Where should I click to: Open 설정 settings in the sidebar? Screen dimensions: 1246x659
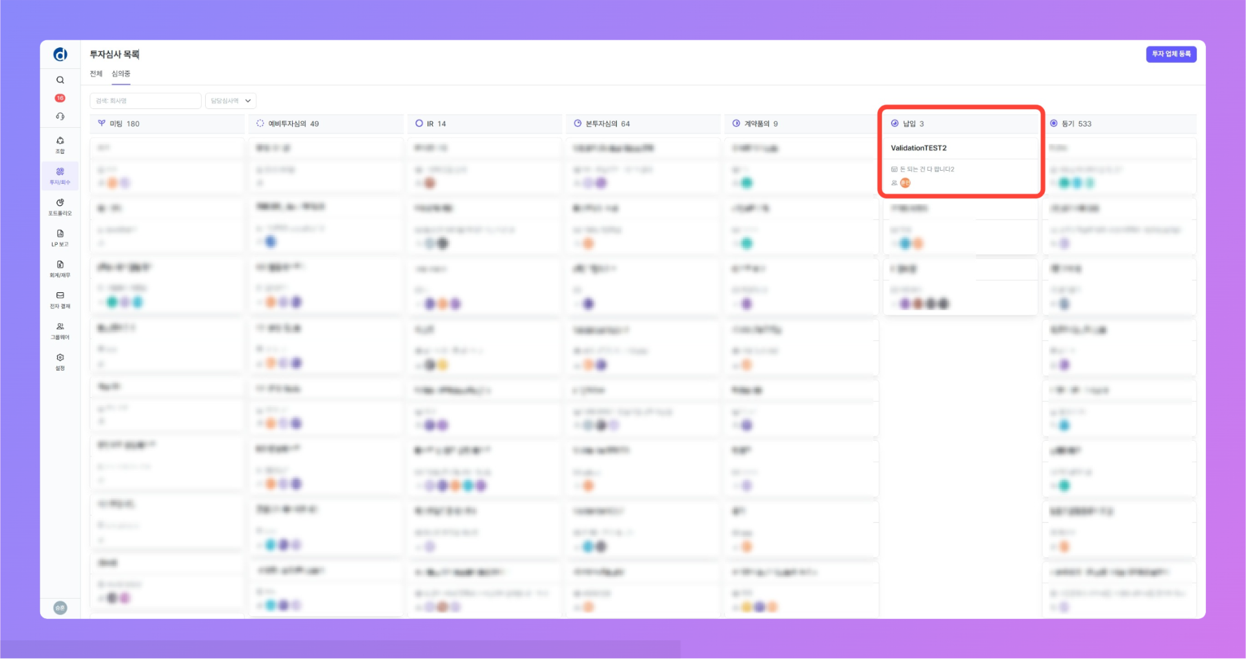point(60,362)
